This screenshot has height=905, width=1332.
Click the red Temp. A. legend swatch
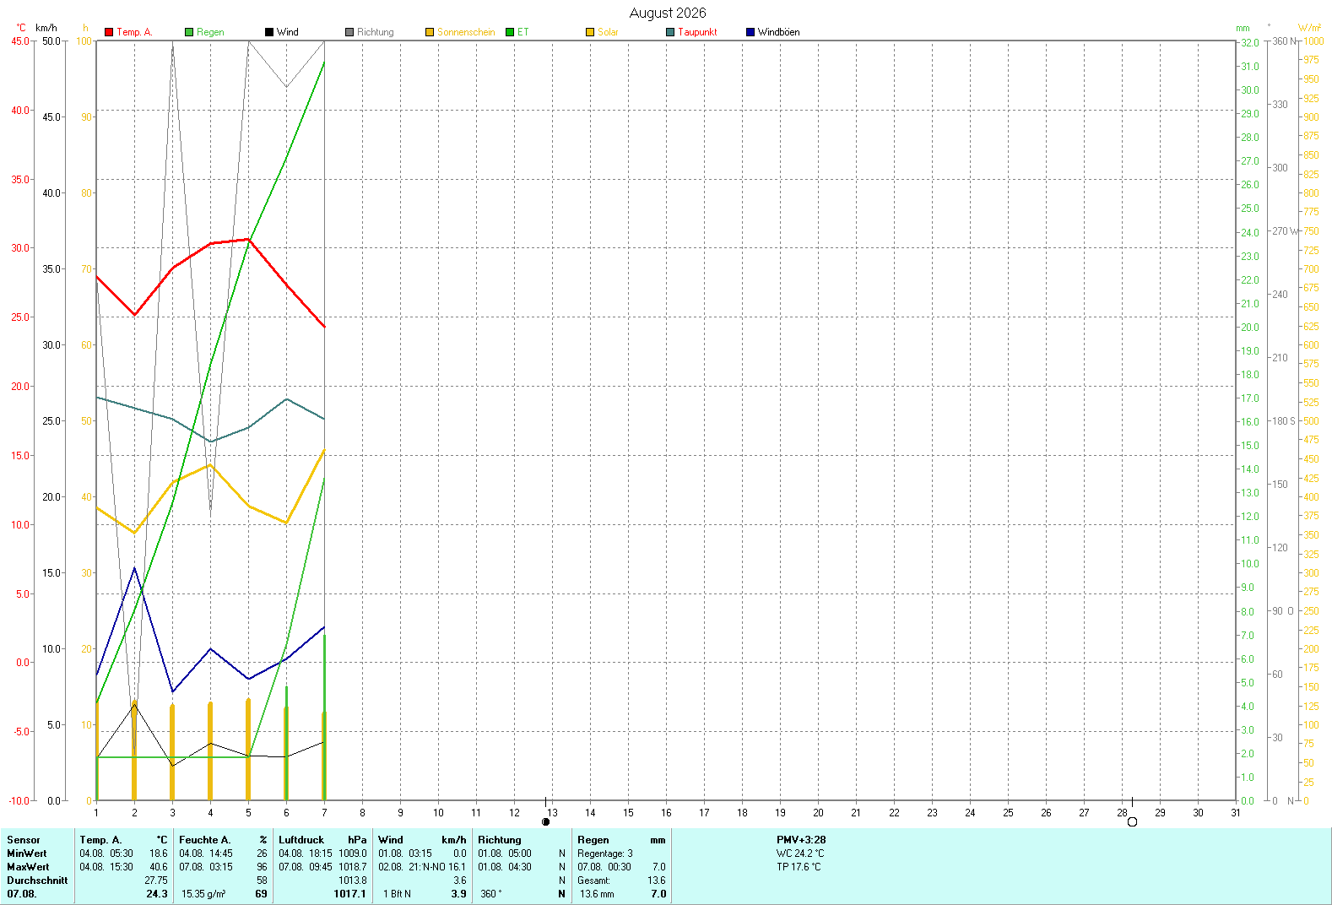pyautogui.click(x=109, y=32)
